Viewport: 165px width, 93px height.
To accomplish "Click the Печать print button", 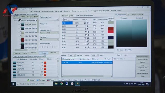I will tap(143, 71).
